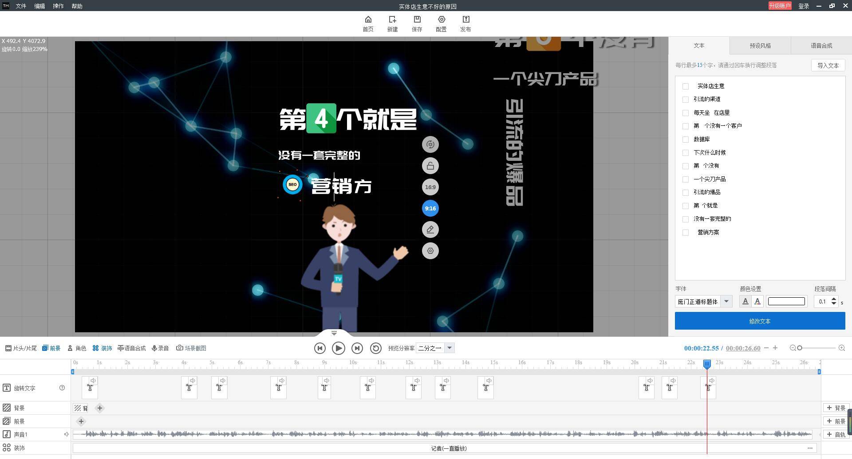Open the 文件 menu
Viewport: 852px width, 459px height.
tap(21, 6)
